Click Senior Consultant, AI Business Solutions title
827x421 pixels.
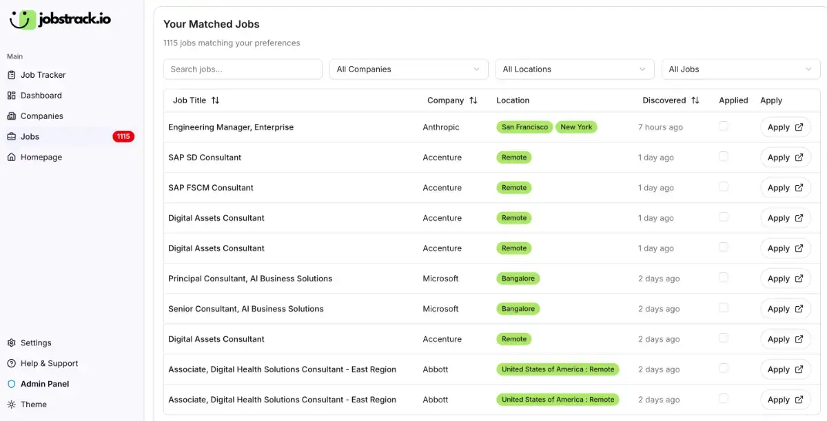246,309
